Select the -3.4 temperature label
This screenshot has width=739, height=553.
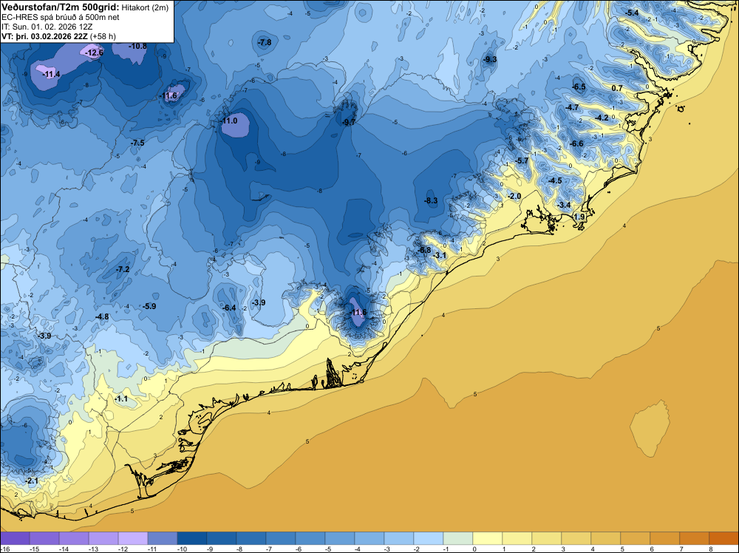click(564, 205)
